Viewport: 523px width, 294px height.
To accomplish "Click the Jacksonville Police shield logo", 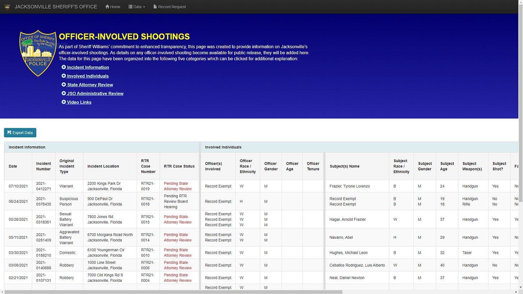I will point(38,53).
